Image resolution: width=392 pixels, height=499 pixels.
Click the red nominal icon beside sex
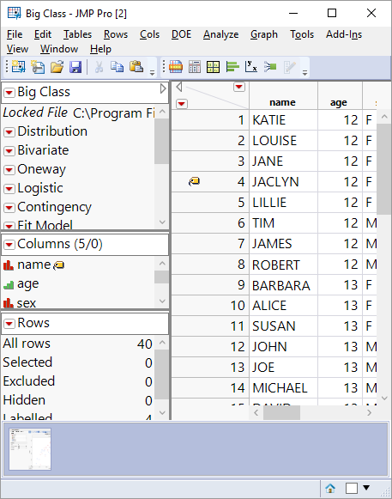[9, 302]
